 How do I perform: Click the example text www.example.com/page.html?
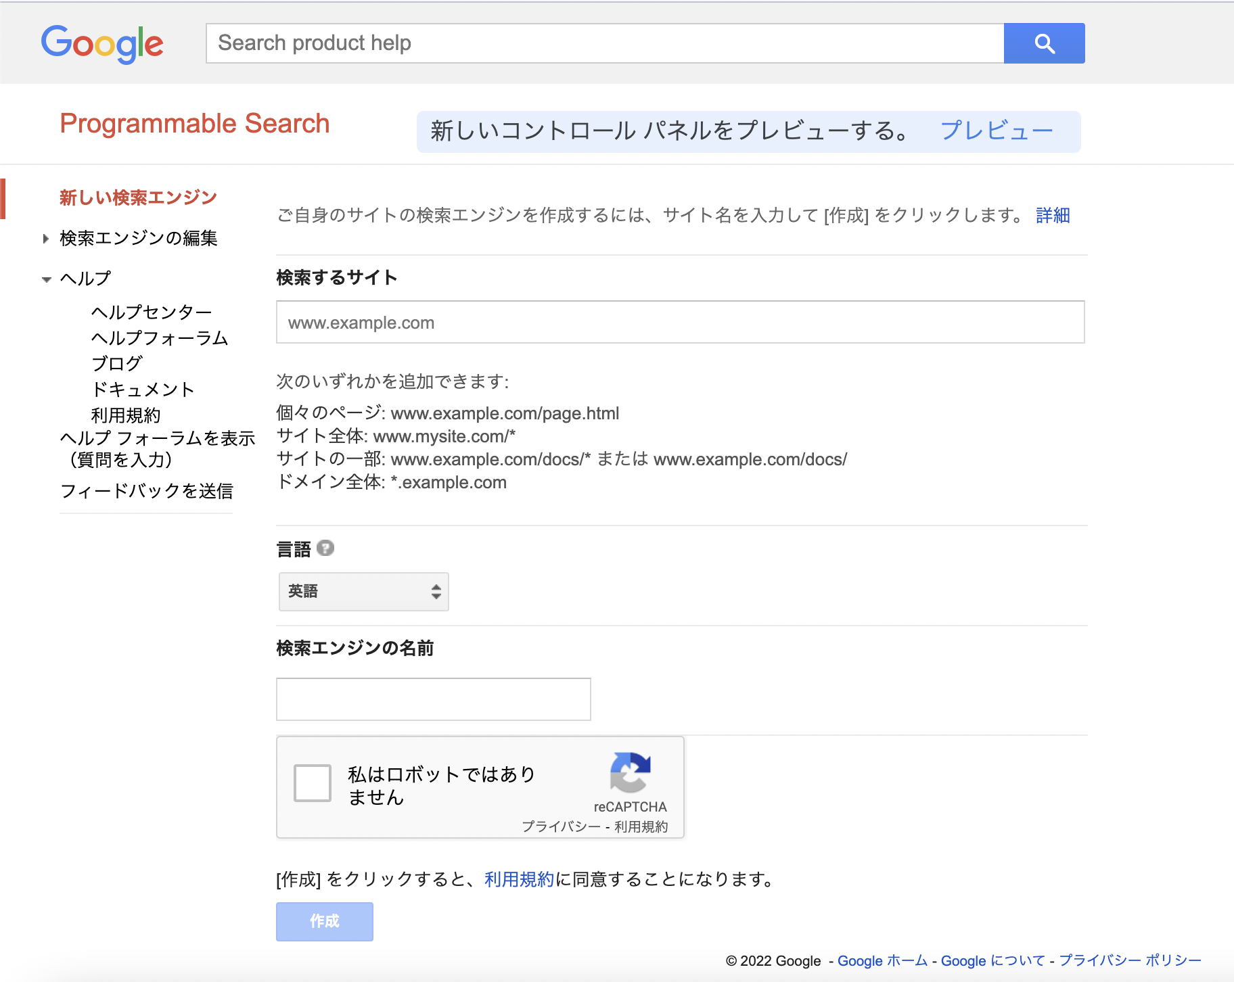tap(505, 413)
